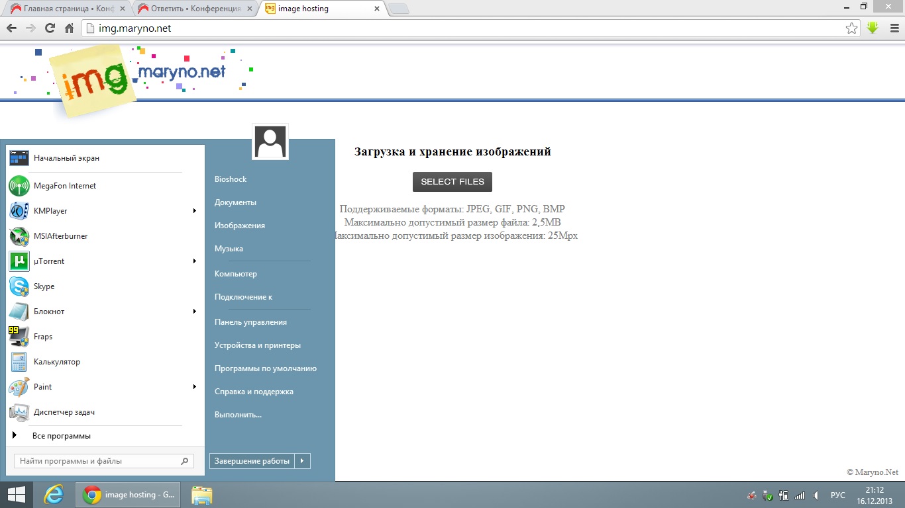Click the Завершение работы button
This screenshot has height=508, width=905.
(252, 461)
